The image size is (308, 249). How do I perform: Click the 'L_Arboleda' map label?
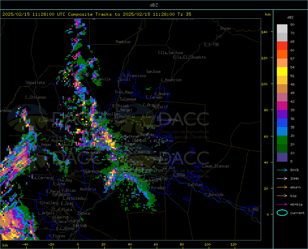pyautogui.click(x=74, y=198)
